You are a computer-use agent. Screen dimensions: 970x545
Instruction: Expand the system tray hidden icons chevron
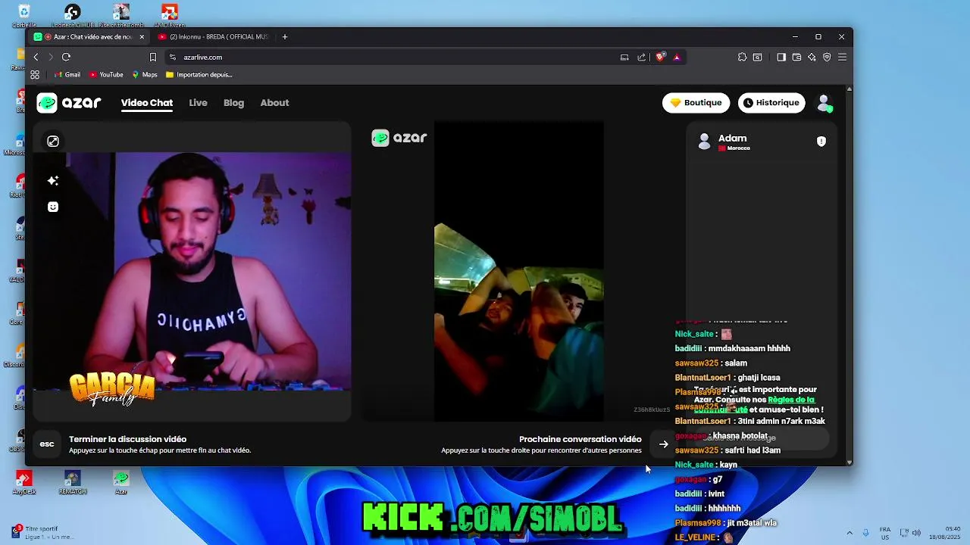click(849, 533)
